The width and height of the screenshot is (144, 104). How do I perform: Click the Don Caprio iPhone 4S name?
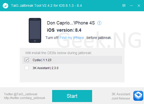point(71,23)
